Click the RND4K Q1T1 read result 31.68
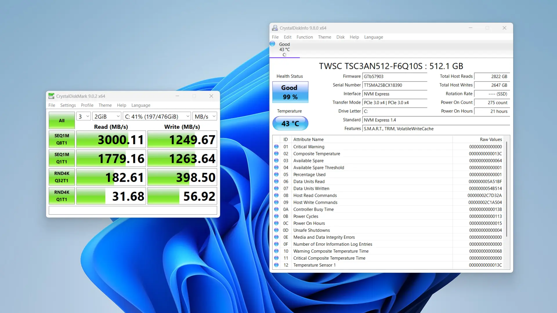Image resolution: width=557 pixels, height=313 pixels. click(111, 196)
